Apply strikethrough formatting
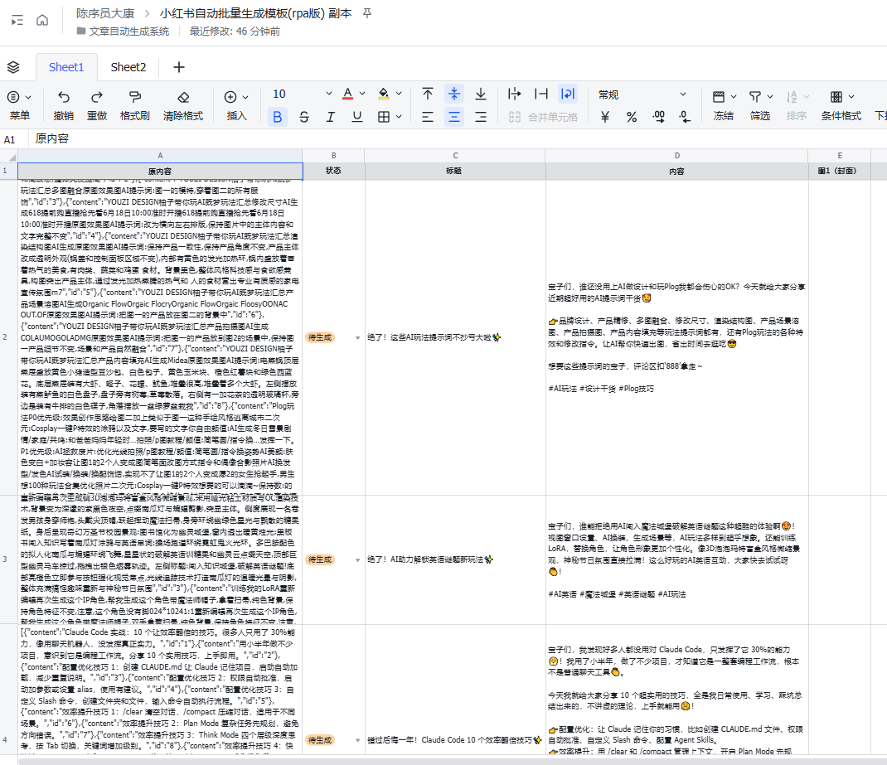Image resolution: width=887 pixels, height=765 pixels. 304,117
